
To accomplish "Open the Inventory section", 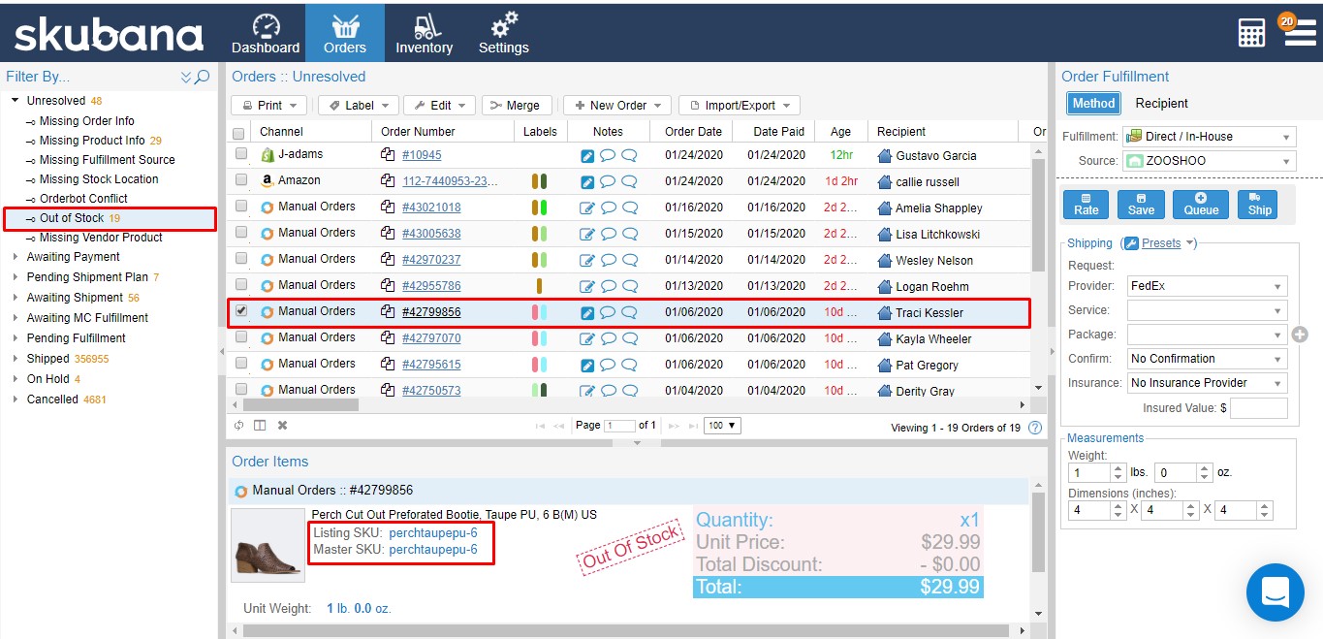I will pos(424,33).
